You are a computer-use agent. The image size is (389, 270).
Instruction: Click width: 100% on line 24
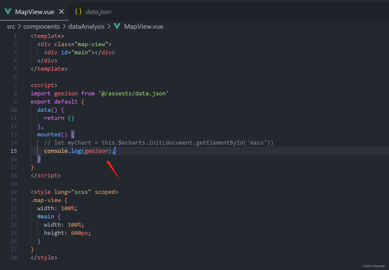(64, 225)
